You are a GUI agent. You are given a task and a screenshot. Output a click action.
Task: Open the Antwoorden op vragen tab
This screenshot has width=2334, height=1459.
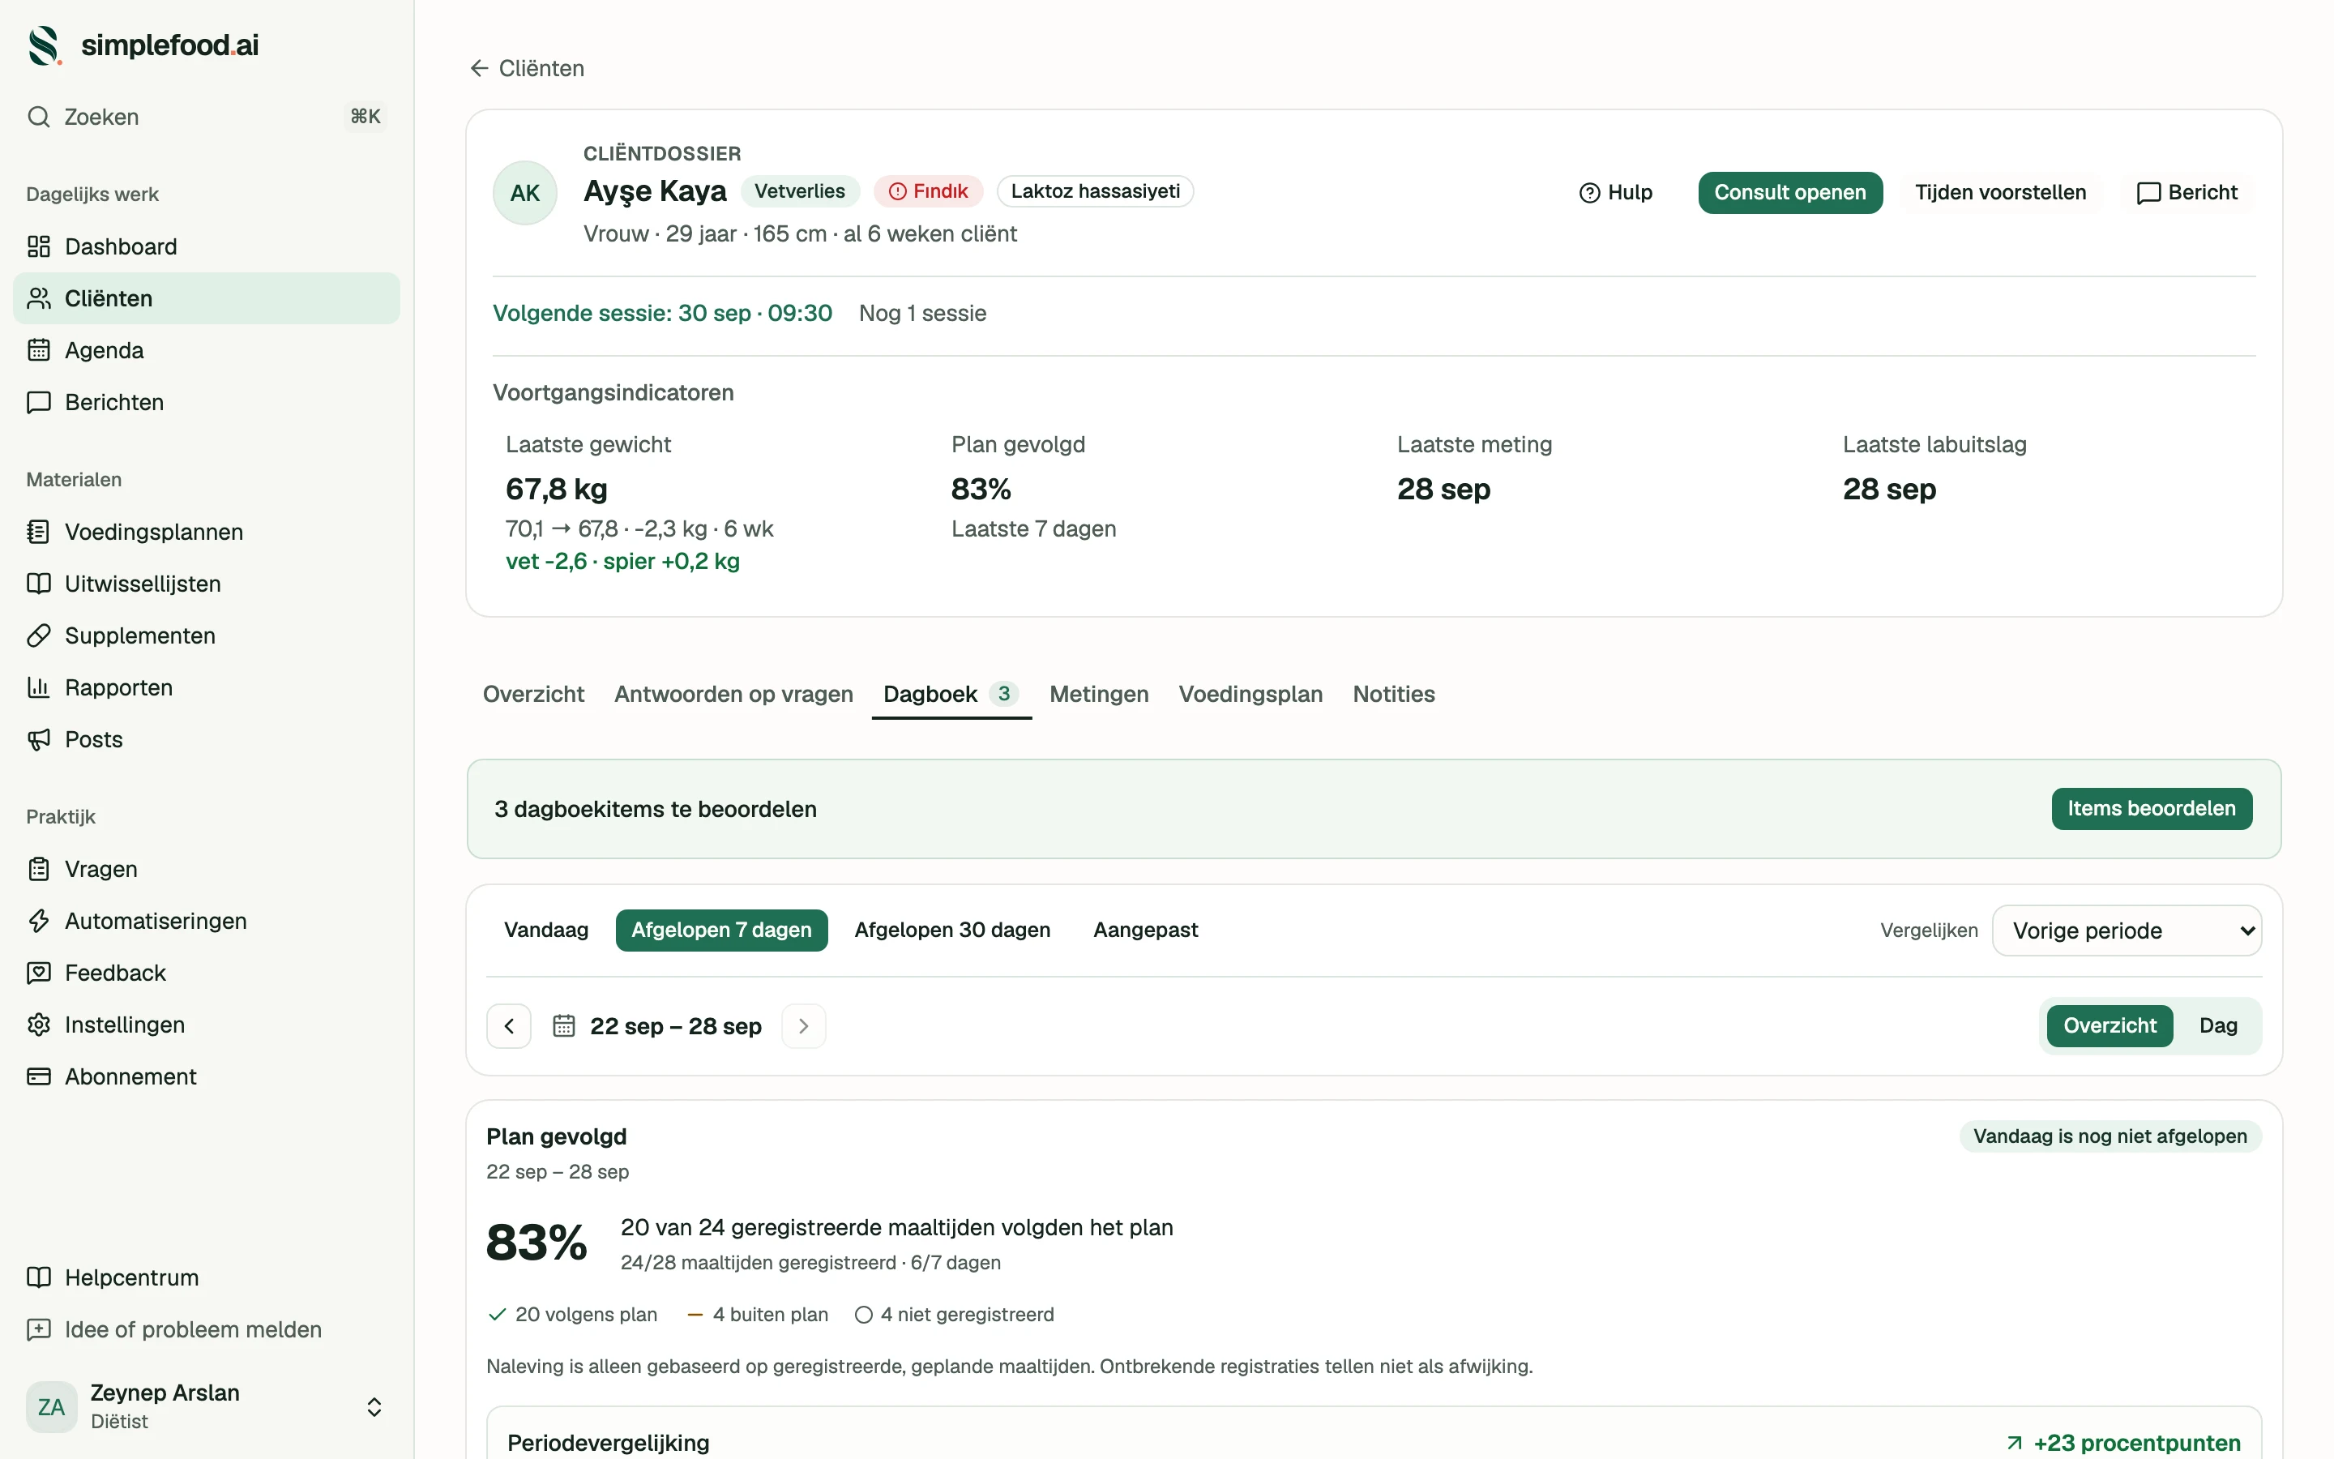(x=733, y=694)
